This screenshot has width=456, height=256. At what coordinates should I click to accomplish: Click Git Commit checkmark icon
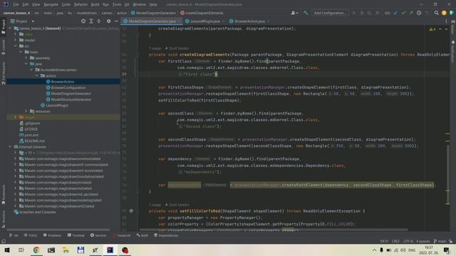point(403,13)
